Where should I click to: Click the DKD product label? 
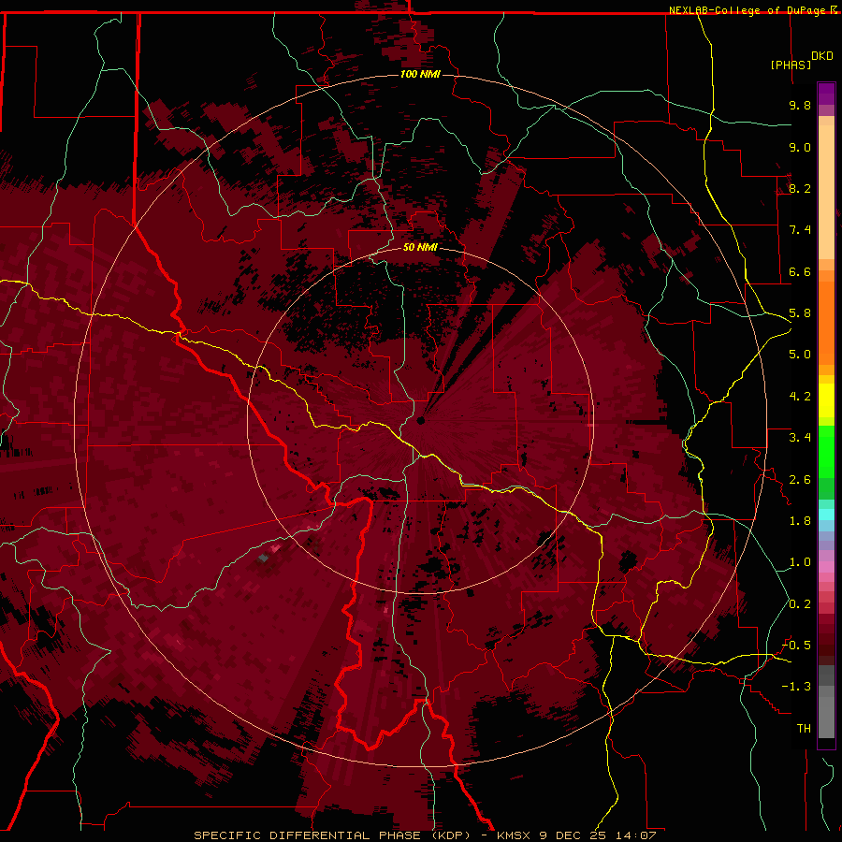coord(822,55)
